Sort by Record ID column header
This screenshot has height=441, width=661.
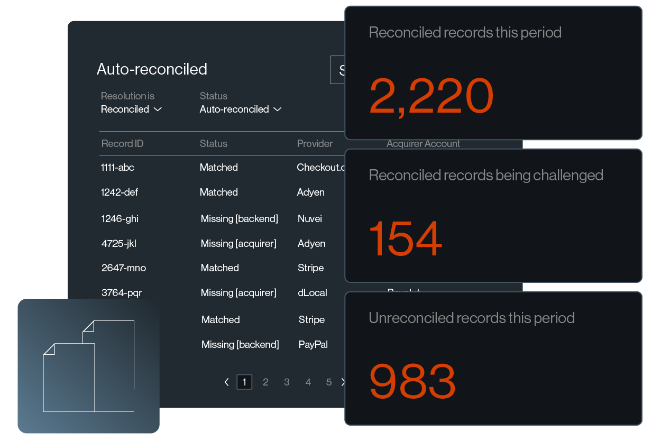pos(122,144)
